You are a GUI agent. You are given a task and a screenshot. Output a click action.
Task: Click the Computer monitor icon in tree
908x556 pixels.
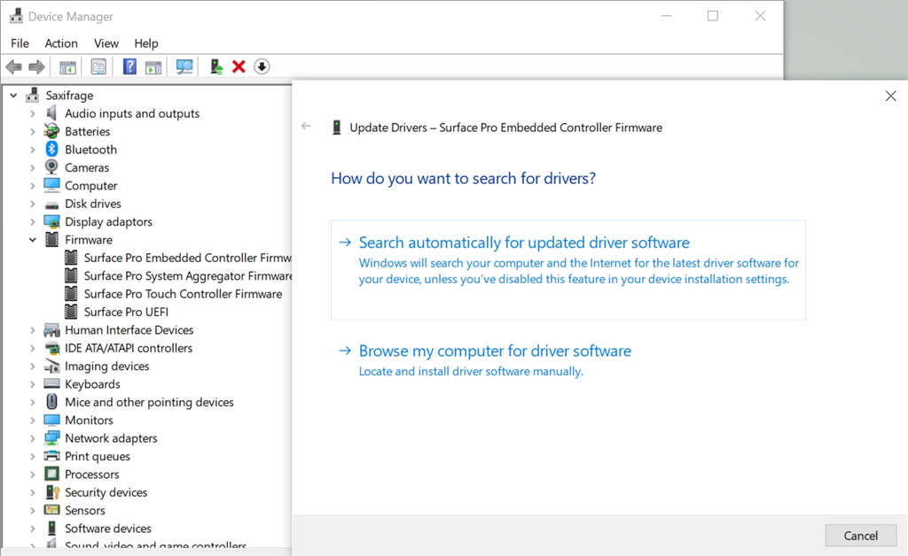[x=51, y=185]
